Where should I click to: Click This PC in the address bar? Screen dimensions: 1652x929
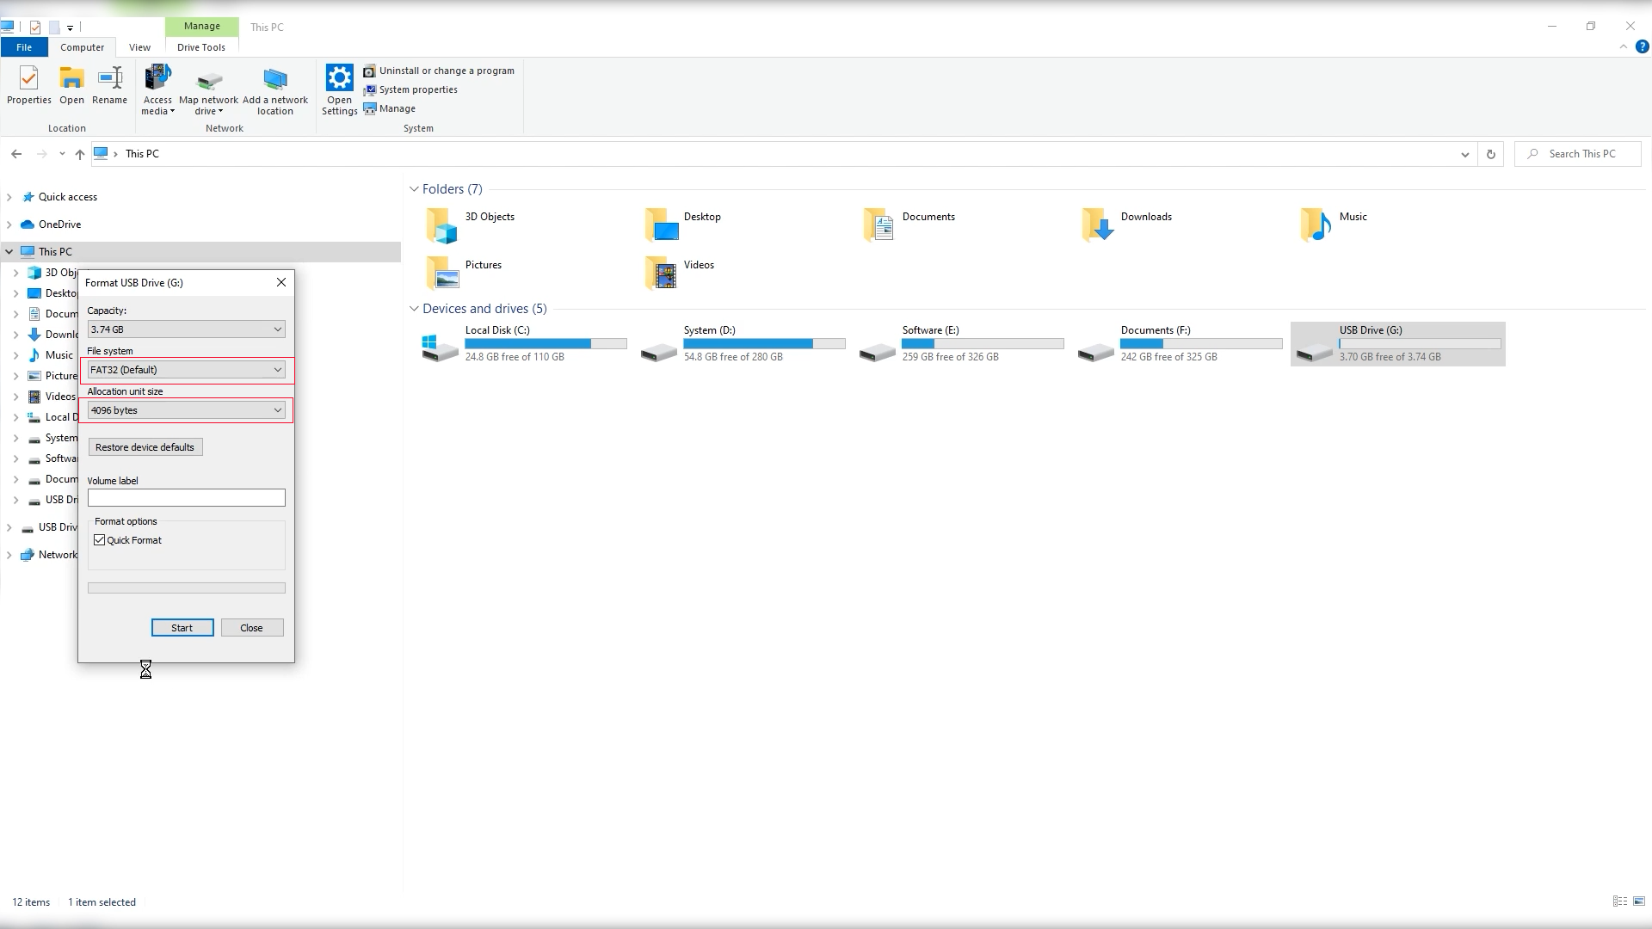tap(142, 154)
